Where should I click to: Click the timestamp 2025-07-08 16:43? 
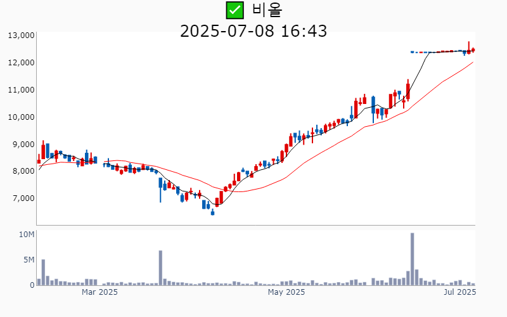tap(253, 31)
